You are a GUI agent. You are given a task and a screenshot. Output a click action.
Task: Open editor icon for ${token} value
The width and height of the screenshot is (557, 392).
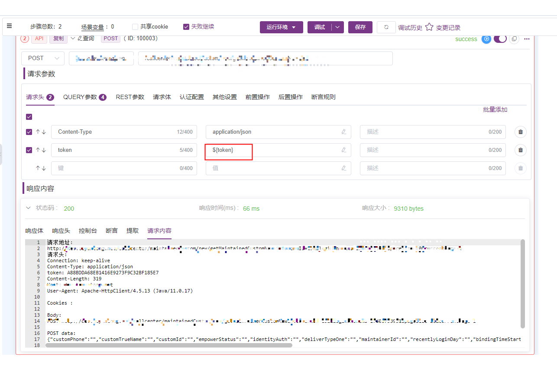[344, 150]
